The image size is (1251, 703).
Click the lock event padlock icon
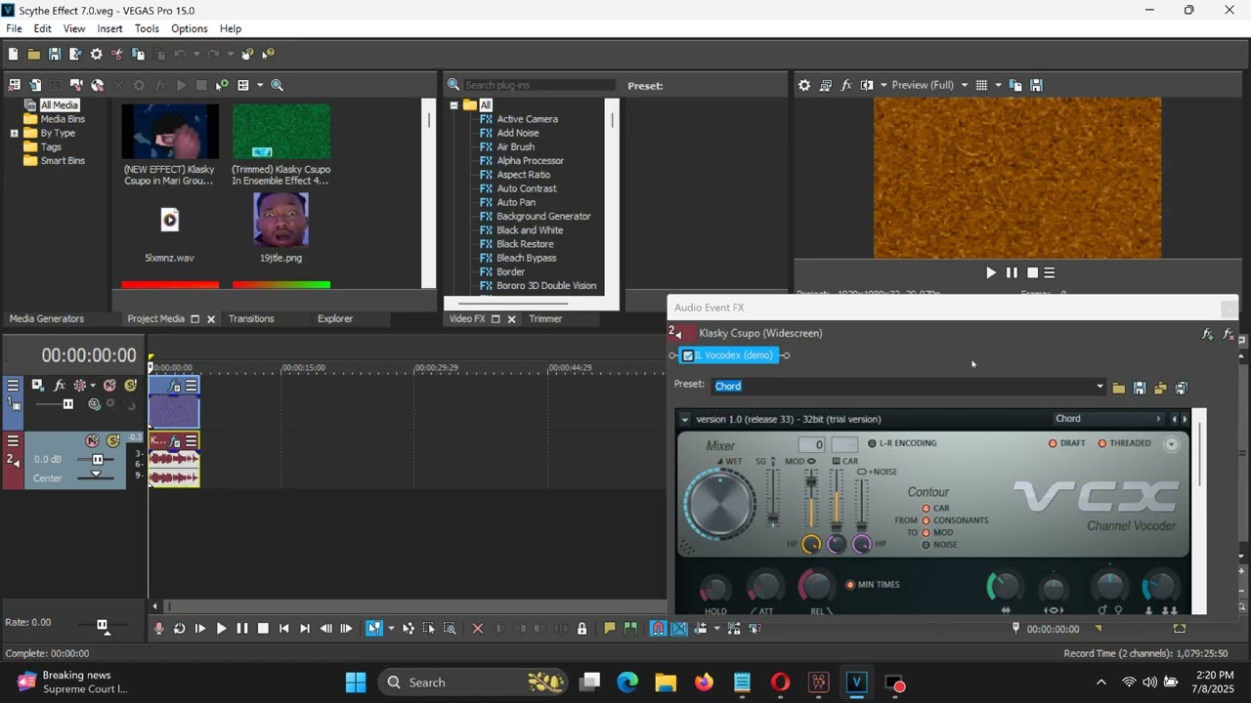click(582, 629)
